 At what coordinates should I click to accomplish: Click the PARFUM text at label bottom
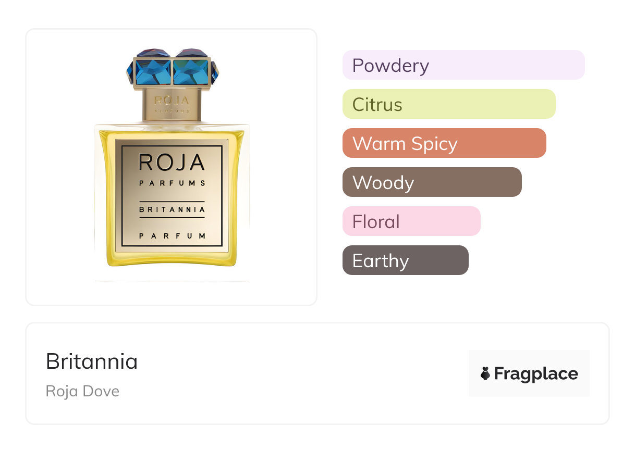[x=172, y=236]
